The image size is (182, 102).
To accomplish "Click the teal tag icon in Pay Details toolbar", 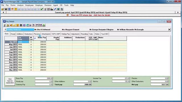I will (27, 25).
